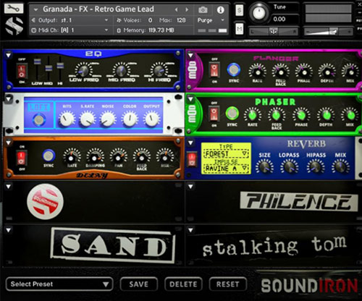
Task: Open the Reverb module slot menu arrow
Action: [x=190, y=143]
